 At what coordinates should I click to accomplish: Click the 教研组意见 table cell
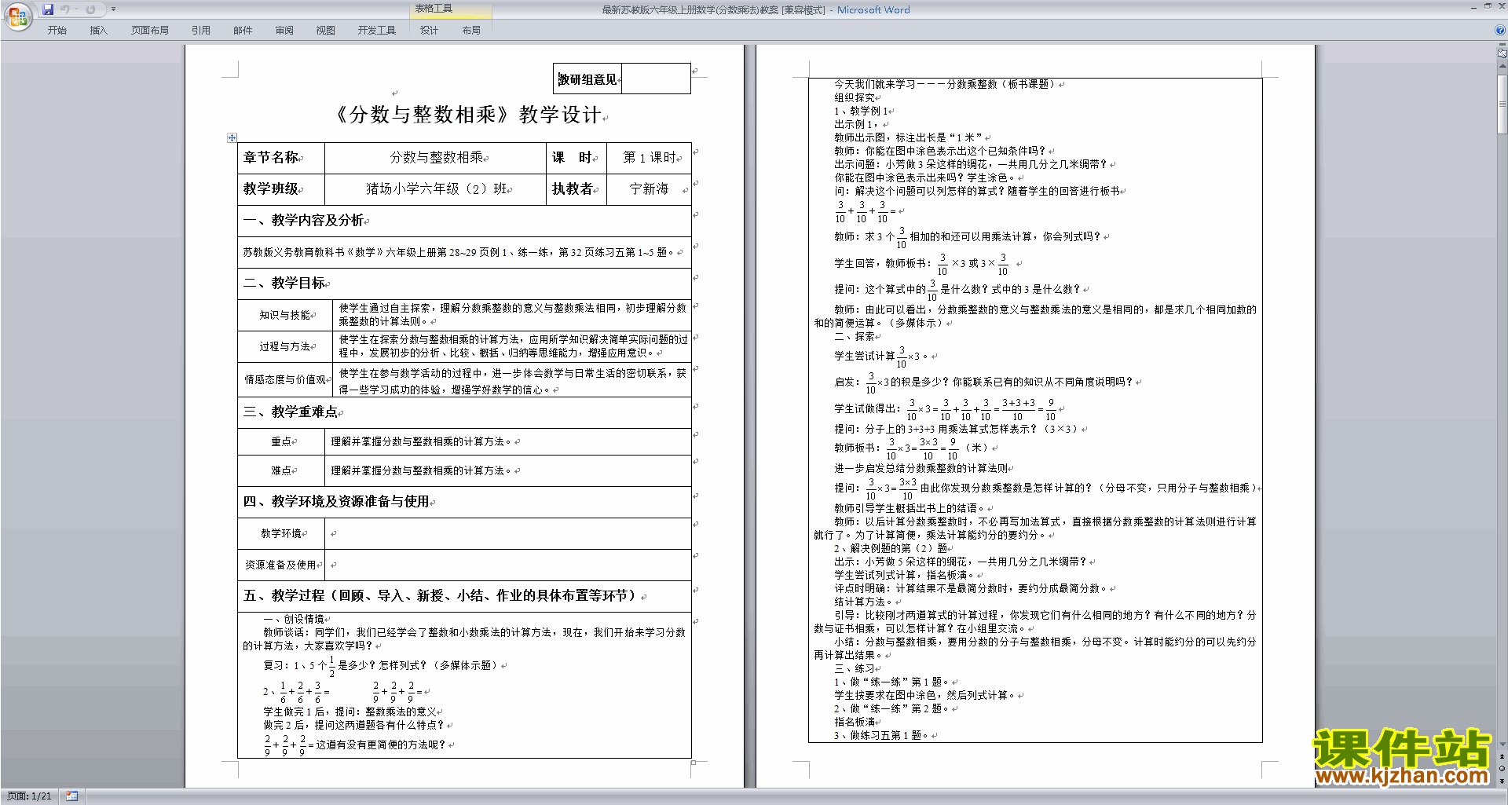(x=587, y=79)
